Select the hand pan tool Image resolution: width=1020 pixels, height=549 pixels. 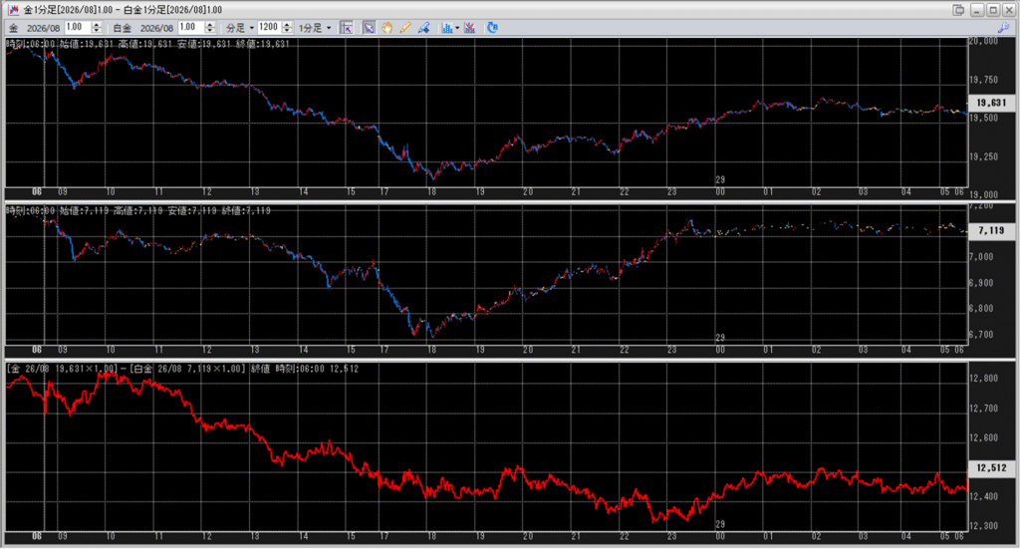click(x=386, y=28)
